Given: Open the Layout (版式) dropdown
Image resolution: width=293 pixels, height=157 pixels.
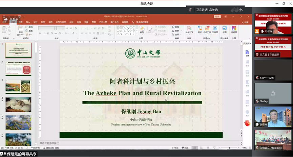Looking at the screenshot, I should pos(29,27).
